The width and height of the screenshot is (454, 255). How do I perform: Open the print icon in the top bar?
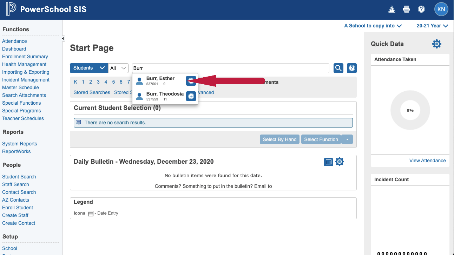coord(406,9)
